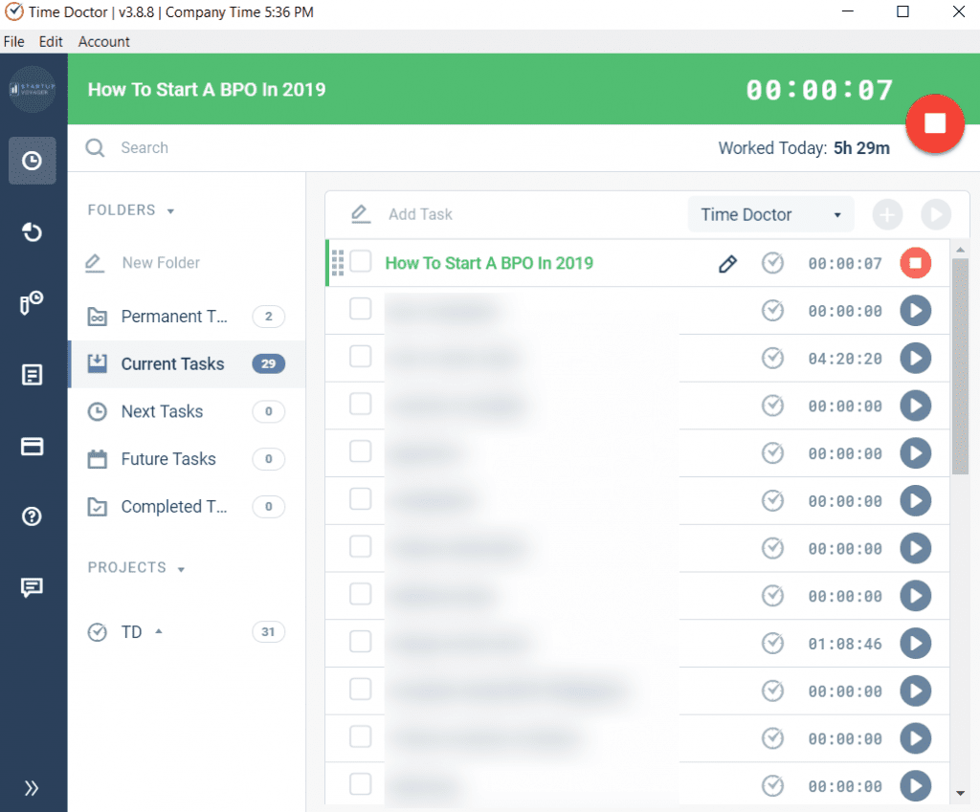Open the Account menu
This screenshot has height=812, width=980.
pos(103,41)
